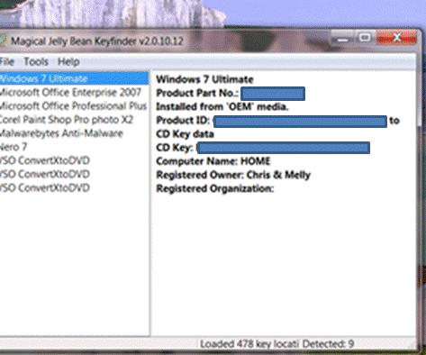
Task: Click the CD Key line
Action: pyautogui.click(x=263, y=148)
